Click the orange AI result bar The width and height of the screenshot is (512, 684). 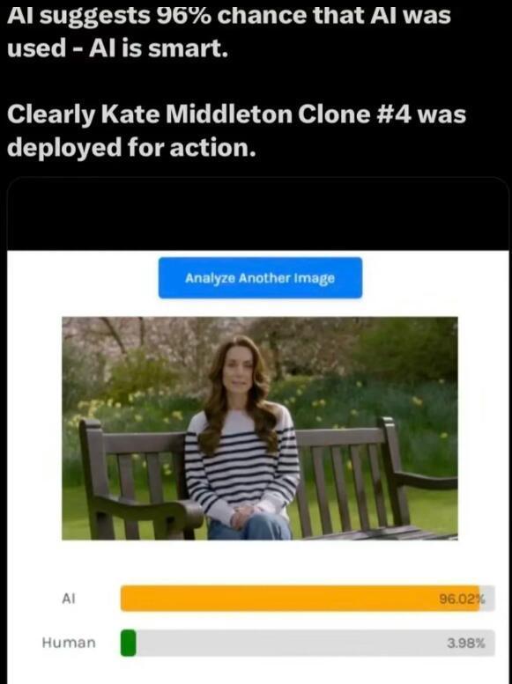point(301,598)
